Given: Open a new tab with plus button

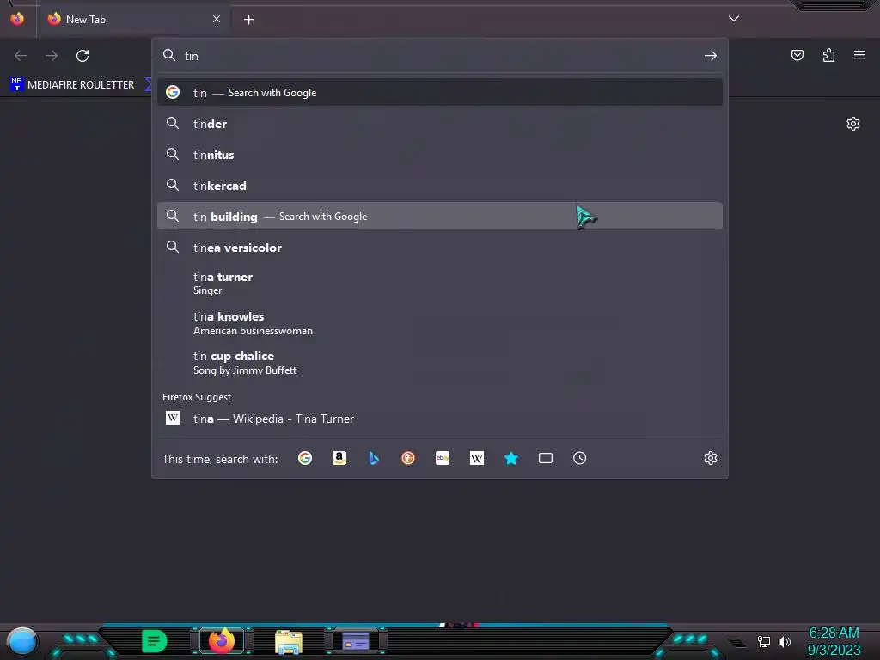Looking at the screenshot, I should click(x=248, y=20).
